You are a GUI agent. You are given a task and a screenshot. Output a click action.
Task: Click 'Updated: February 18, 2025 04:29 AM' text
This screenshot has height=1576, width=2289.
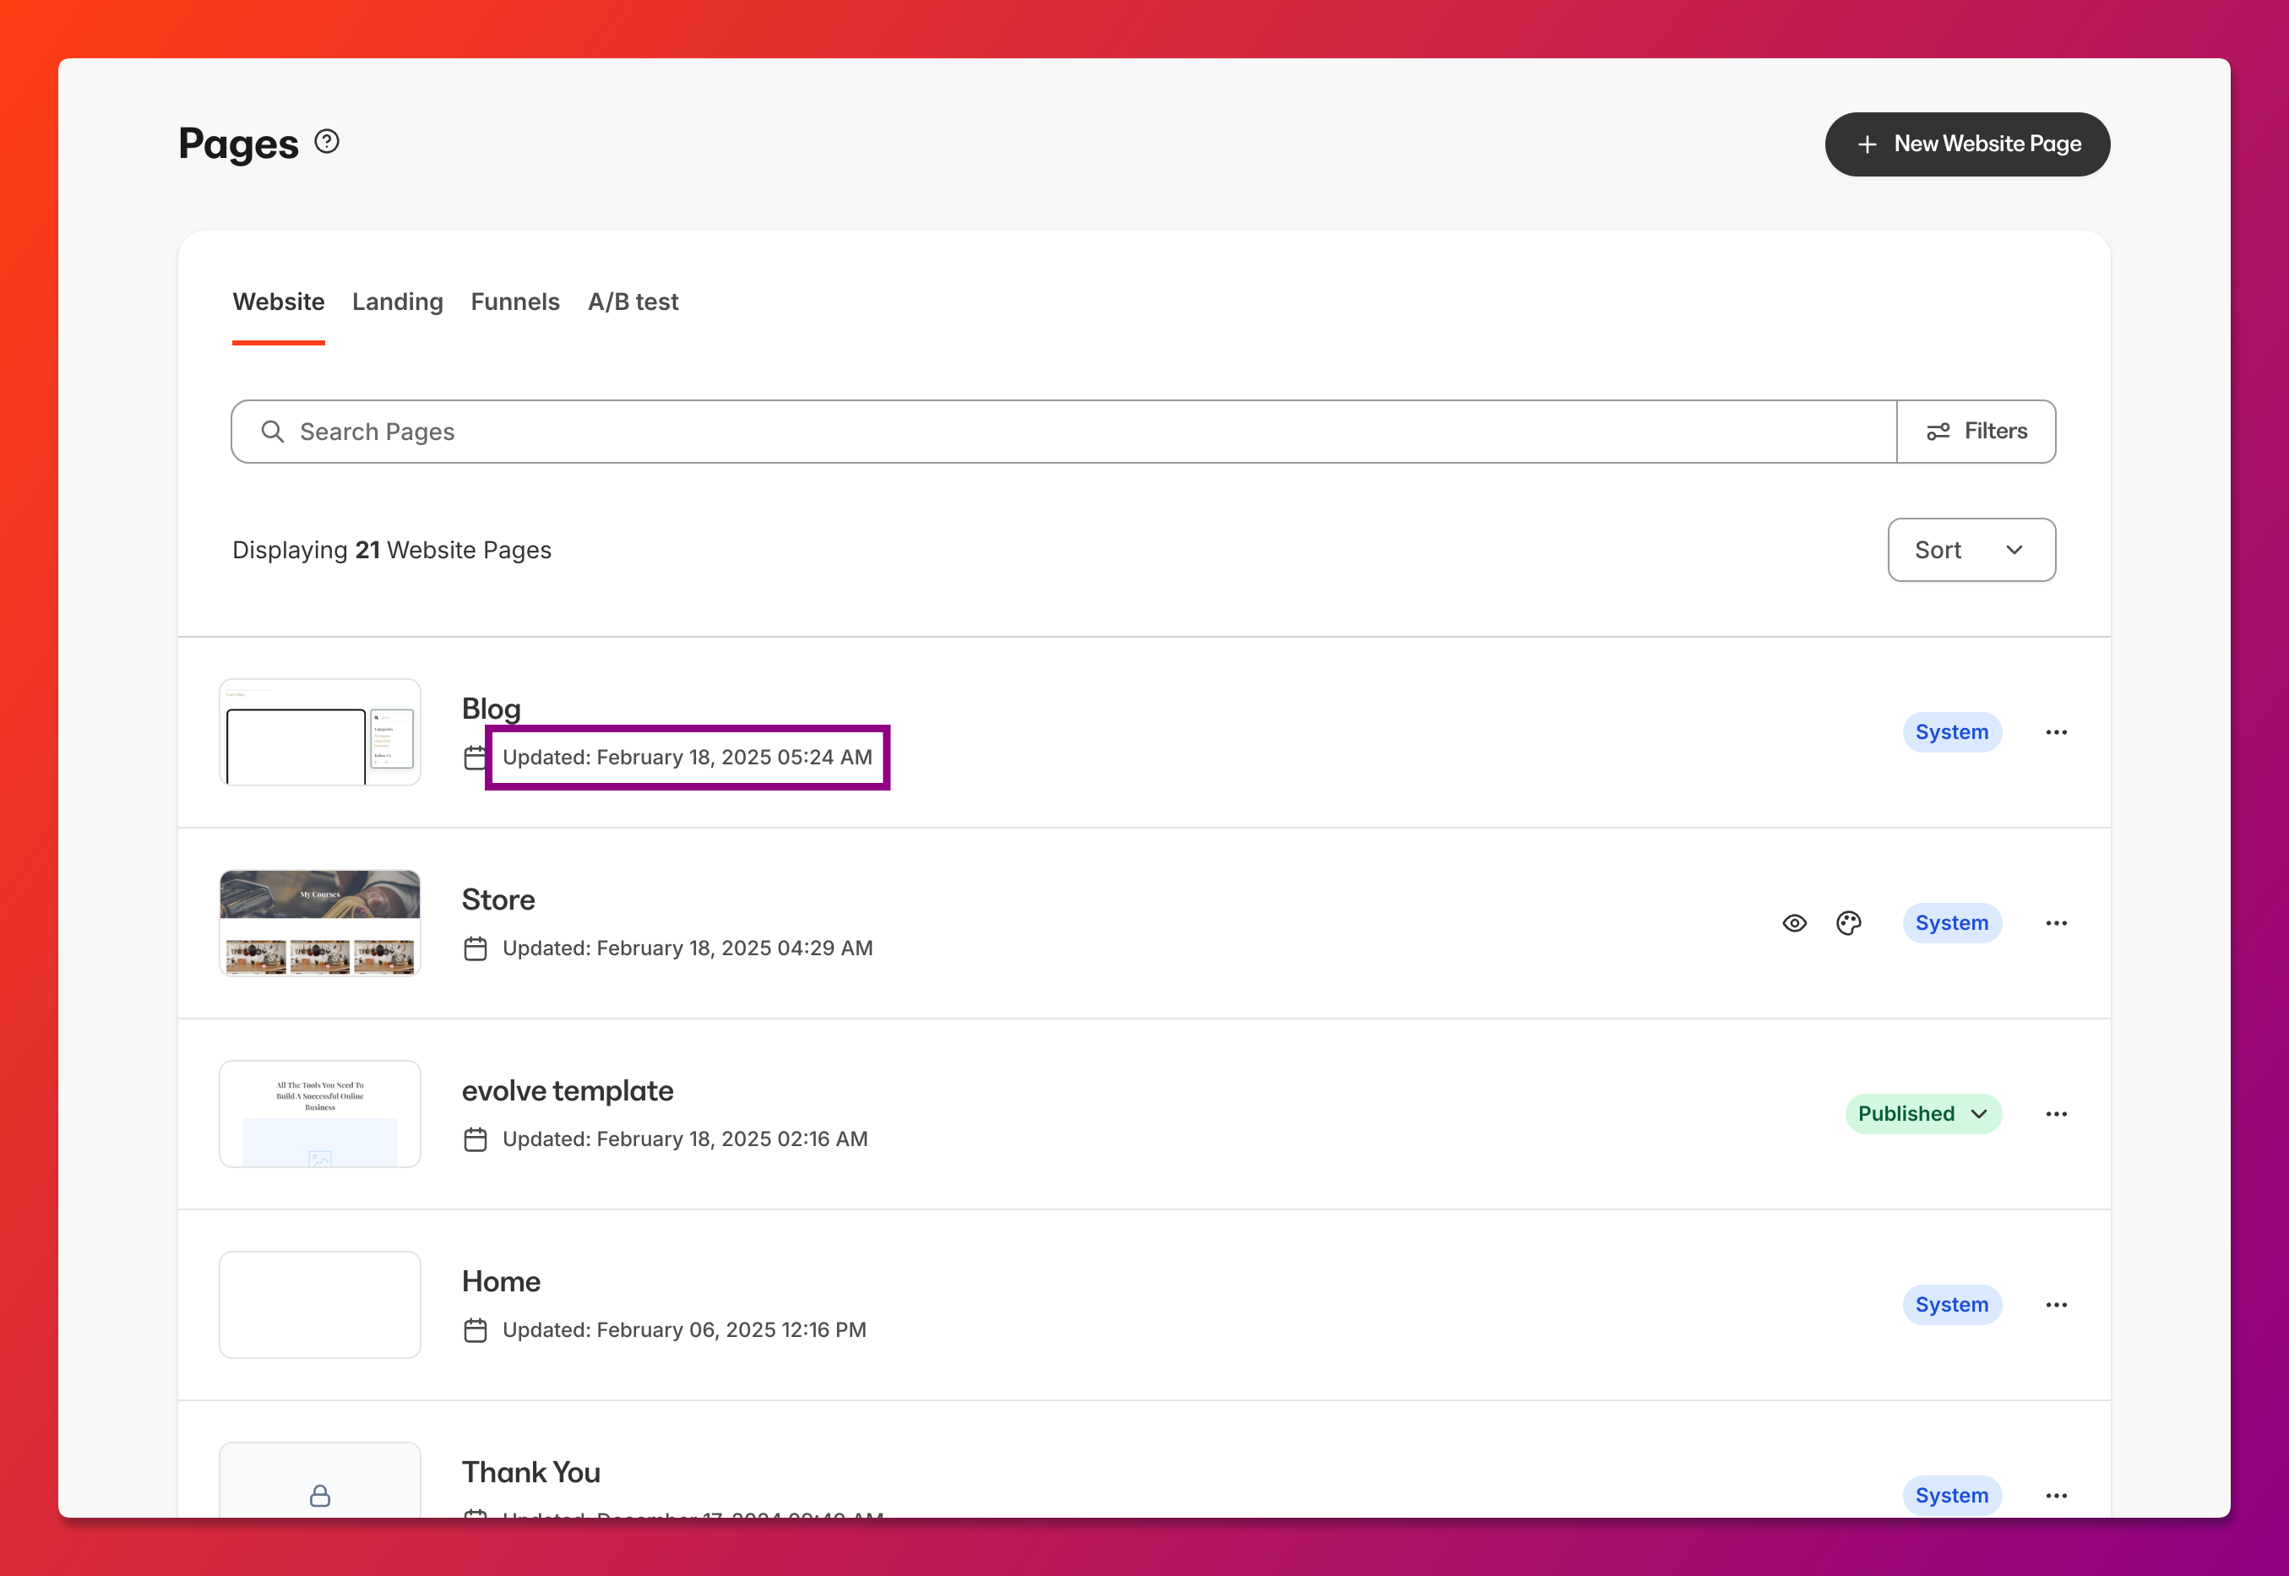pos(688,948)
